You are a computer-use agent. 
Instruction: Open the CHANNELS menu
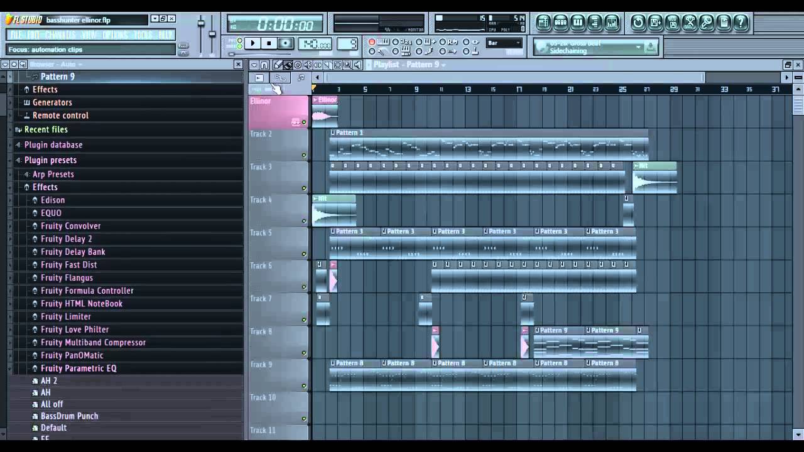coord(60,35)
